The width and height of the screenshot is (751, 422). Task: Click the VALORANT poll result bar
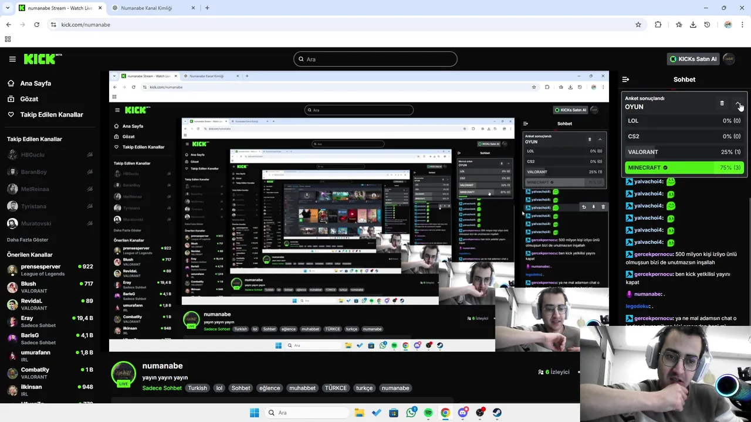coord(684,152)
